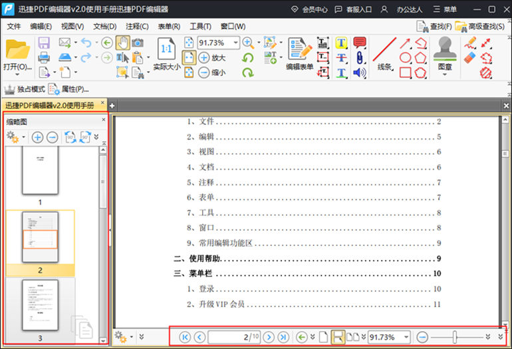The height and width of the screenshot is (349, 512).
Task: Expand the stamp 图章 dropdown arrow
Action: pos(445,74)
